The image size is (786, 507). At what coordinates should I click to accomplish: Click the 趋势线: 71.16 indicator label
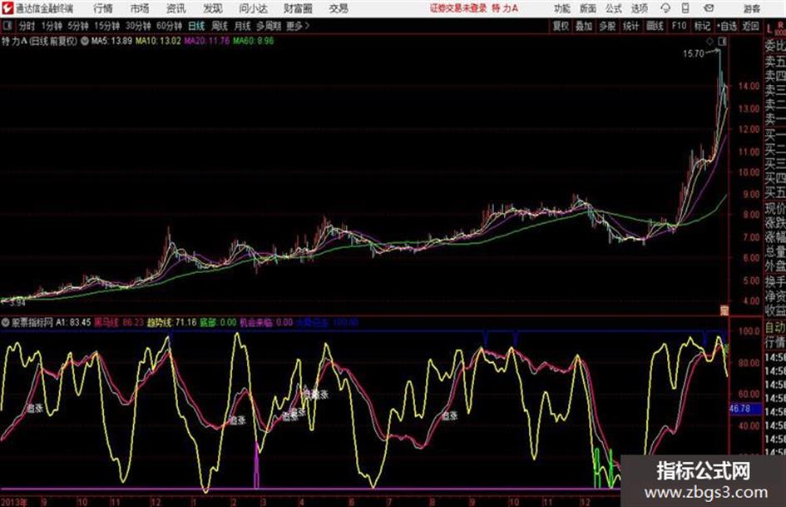(x=172, y=322)
